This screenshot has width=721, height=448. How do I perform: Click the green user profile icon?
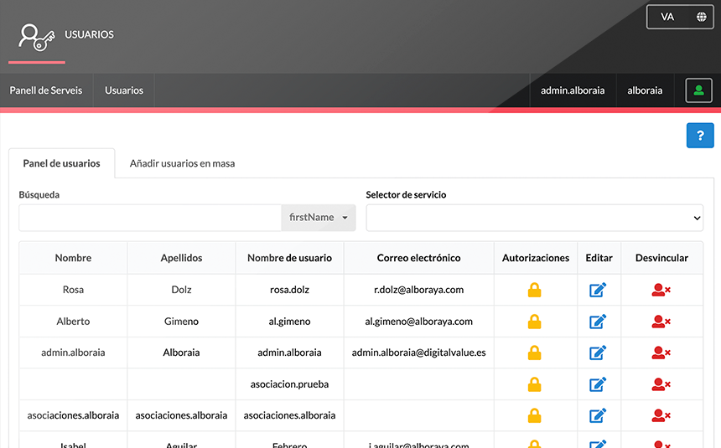698,90
